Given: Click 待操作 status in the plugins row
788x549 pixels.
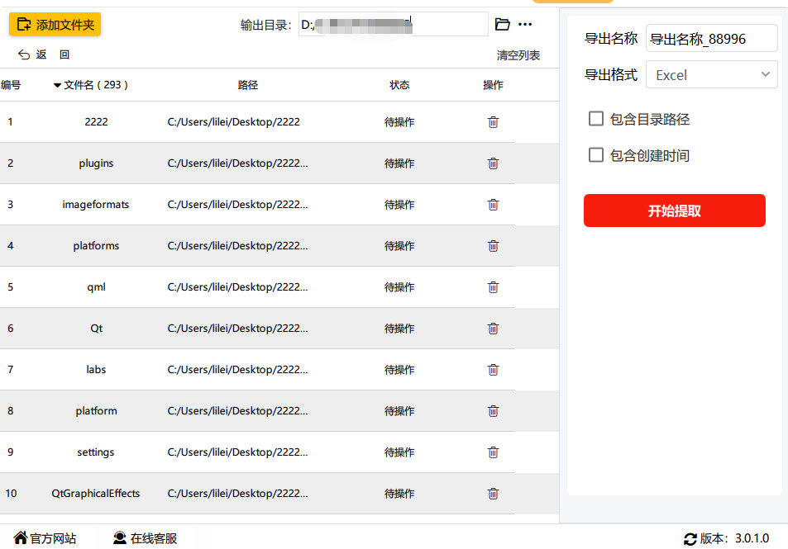Looking at the screenshot, I should 399,163.
